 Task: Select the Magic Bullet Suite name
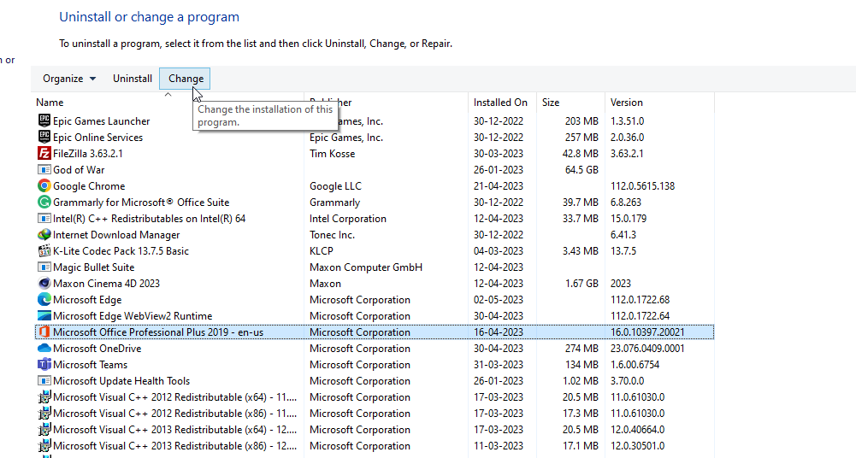pyautogui.click(x=93, y=267)
